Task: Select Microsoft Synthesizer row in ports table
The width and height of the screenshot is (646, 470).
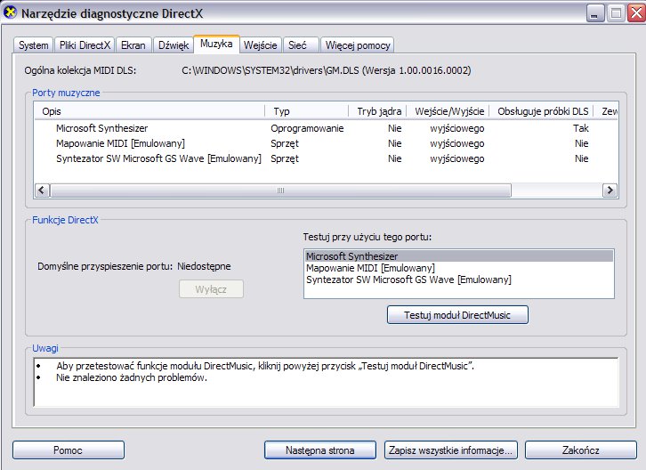Action: 326,128
